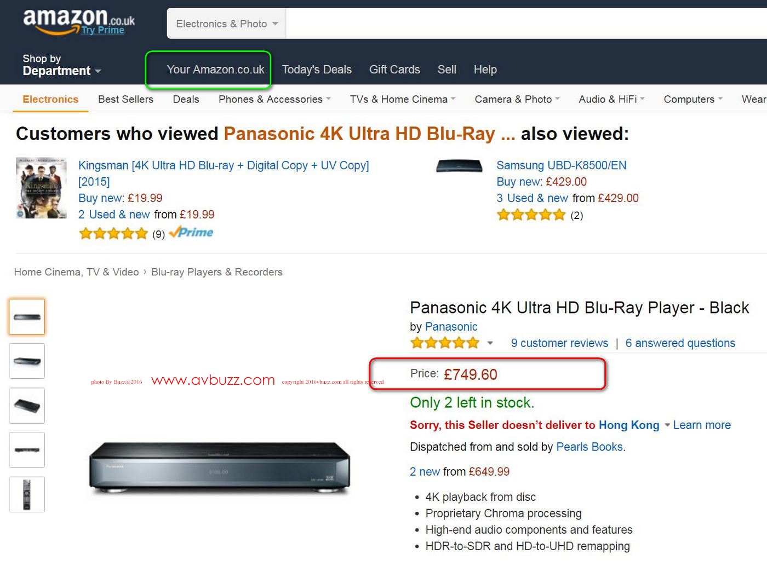
Task: Click the Samsung five-star rating
Action: (531, 215)
